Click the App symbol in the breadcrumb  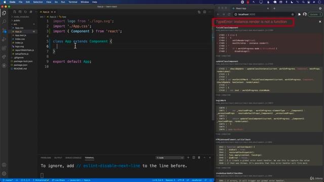[63, 17]
